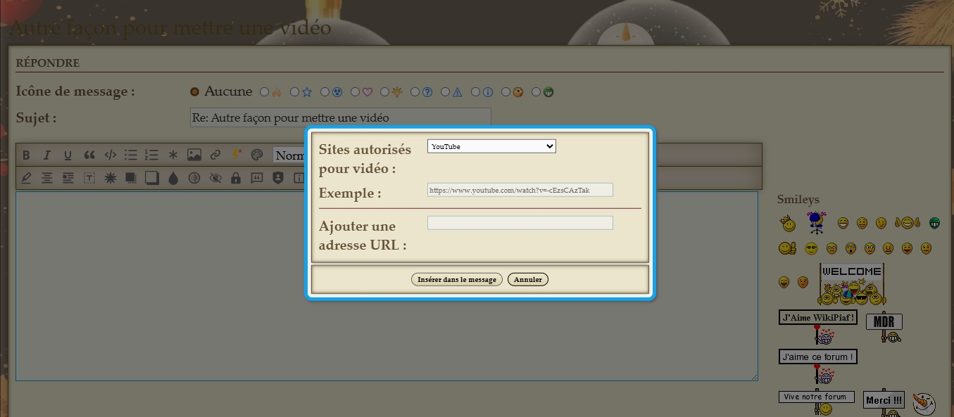Click the insert link icon

[x=215, y=155]
